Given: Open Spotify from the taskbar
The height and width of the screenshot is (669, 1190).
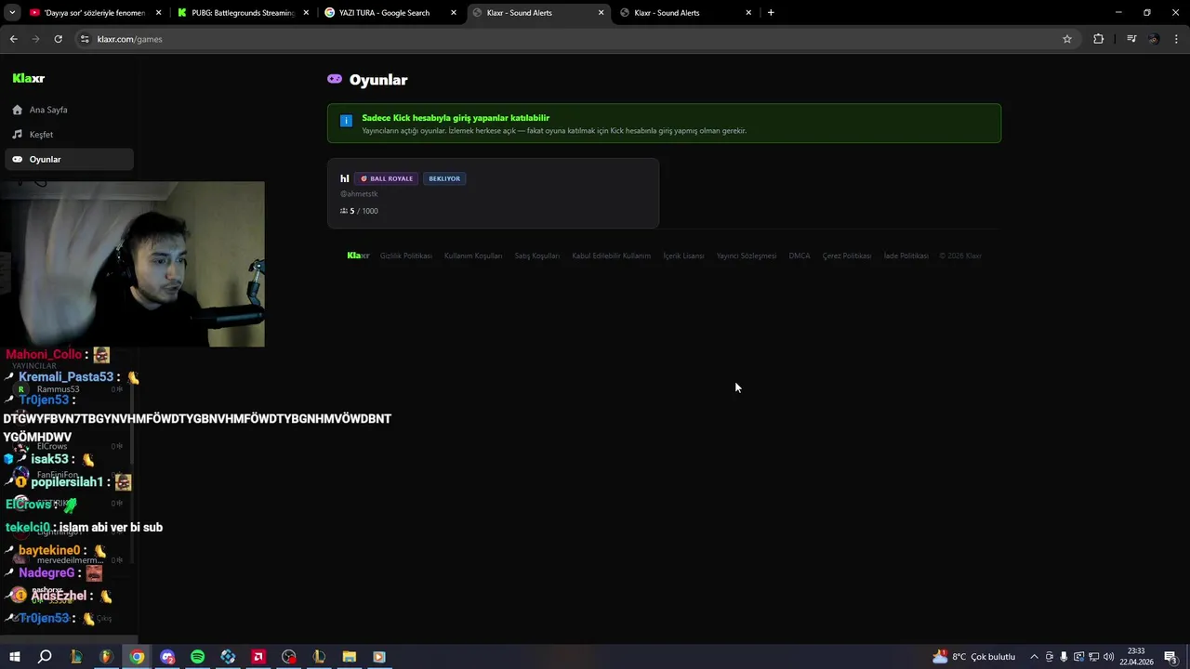Looking at the screenshot, I should 198,657.
